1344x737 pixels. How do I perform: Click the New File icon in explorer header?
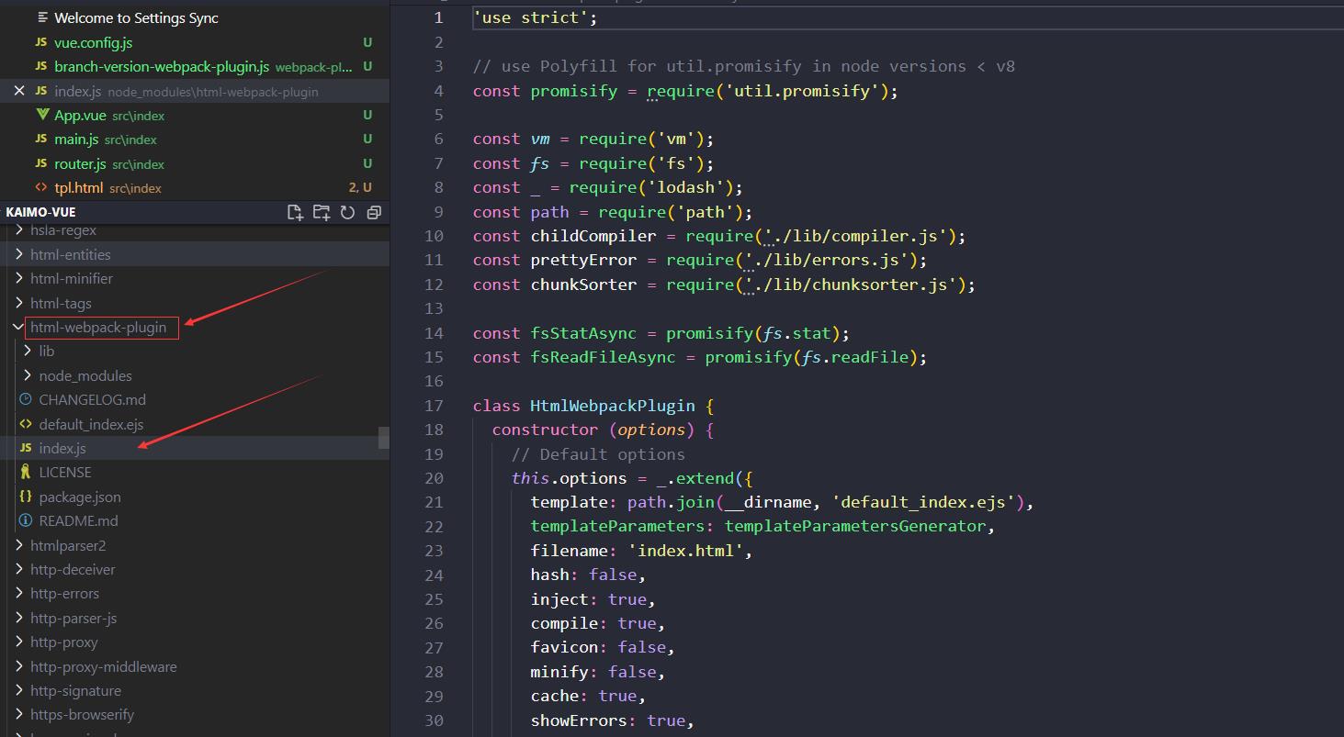coord(295,212)
